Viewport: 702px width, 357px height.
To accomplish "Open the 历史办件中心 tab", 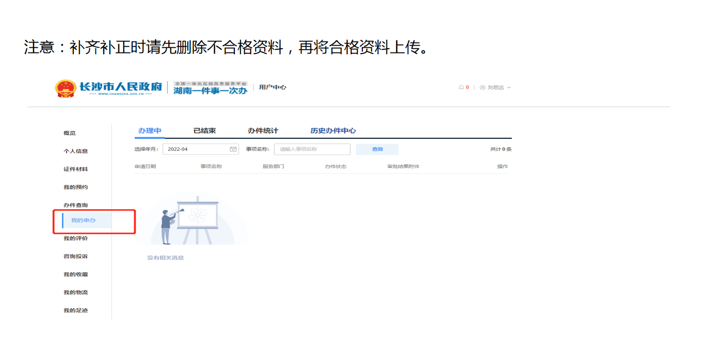I will [333, 131].
